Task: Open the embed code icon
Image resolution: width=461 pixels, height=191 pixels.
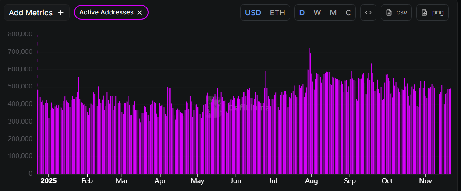Action: click(x=369, y=13)
